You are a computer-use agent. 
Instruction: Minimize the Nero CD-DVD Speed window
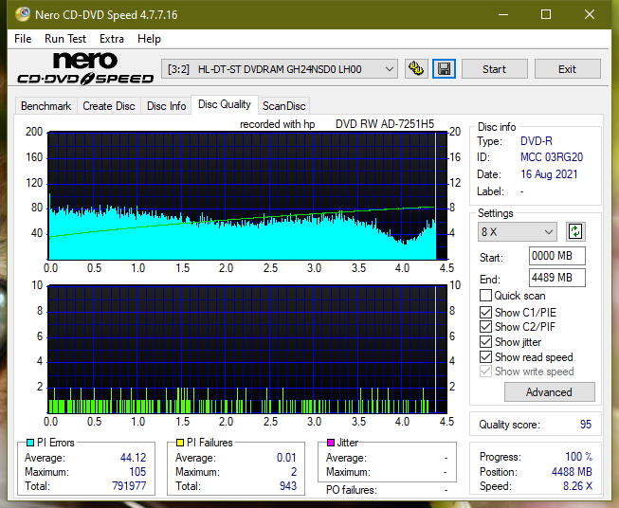pyautogui.click(x=503, y=14)
